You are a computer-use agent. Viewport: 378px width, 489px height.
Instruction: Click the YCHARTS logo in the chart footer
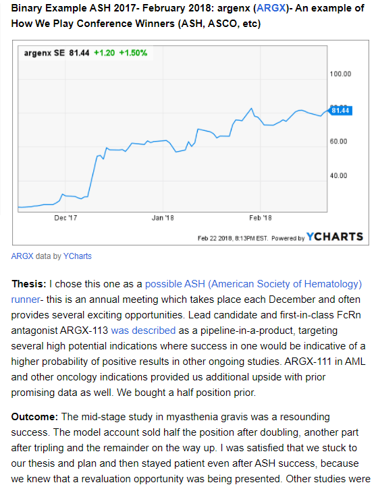(335, 237)
